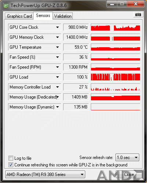Expand the Sensor refresh rate dropdown

point(127,158)
